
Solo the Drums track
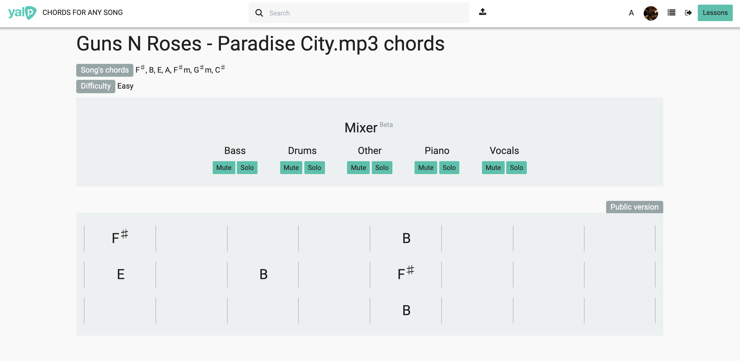[315, 167]
